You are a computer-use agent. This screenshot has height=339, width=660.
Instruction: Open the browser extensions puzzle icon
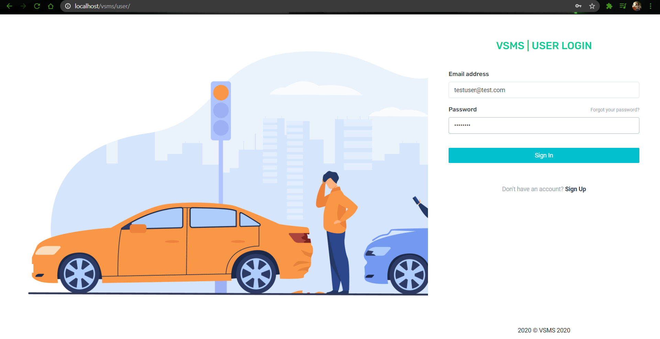click(x=609, y=6)
